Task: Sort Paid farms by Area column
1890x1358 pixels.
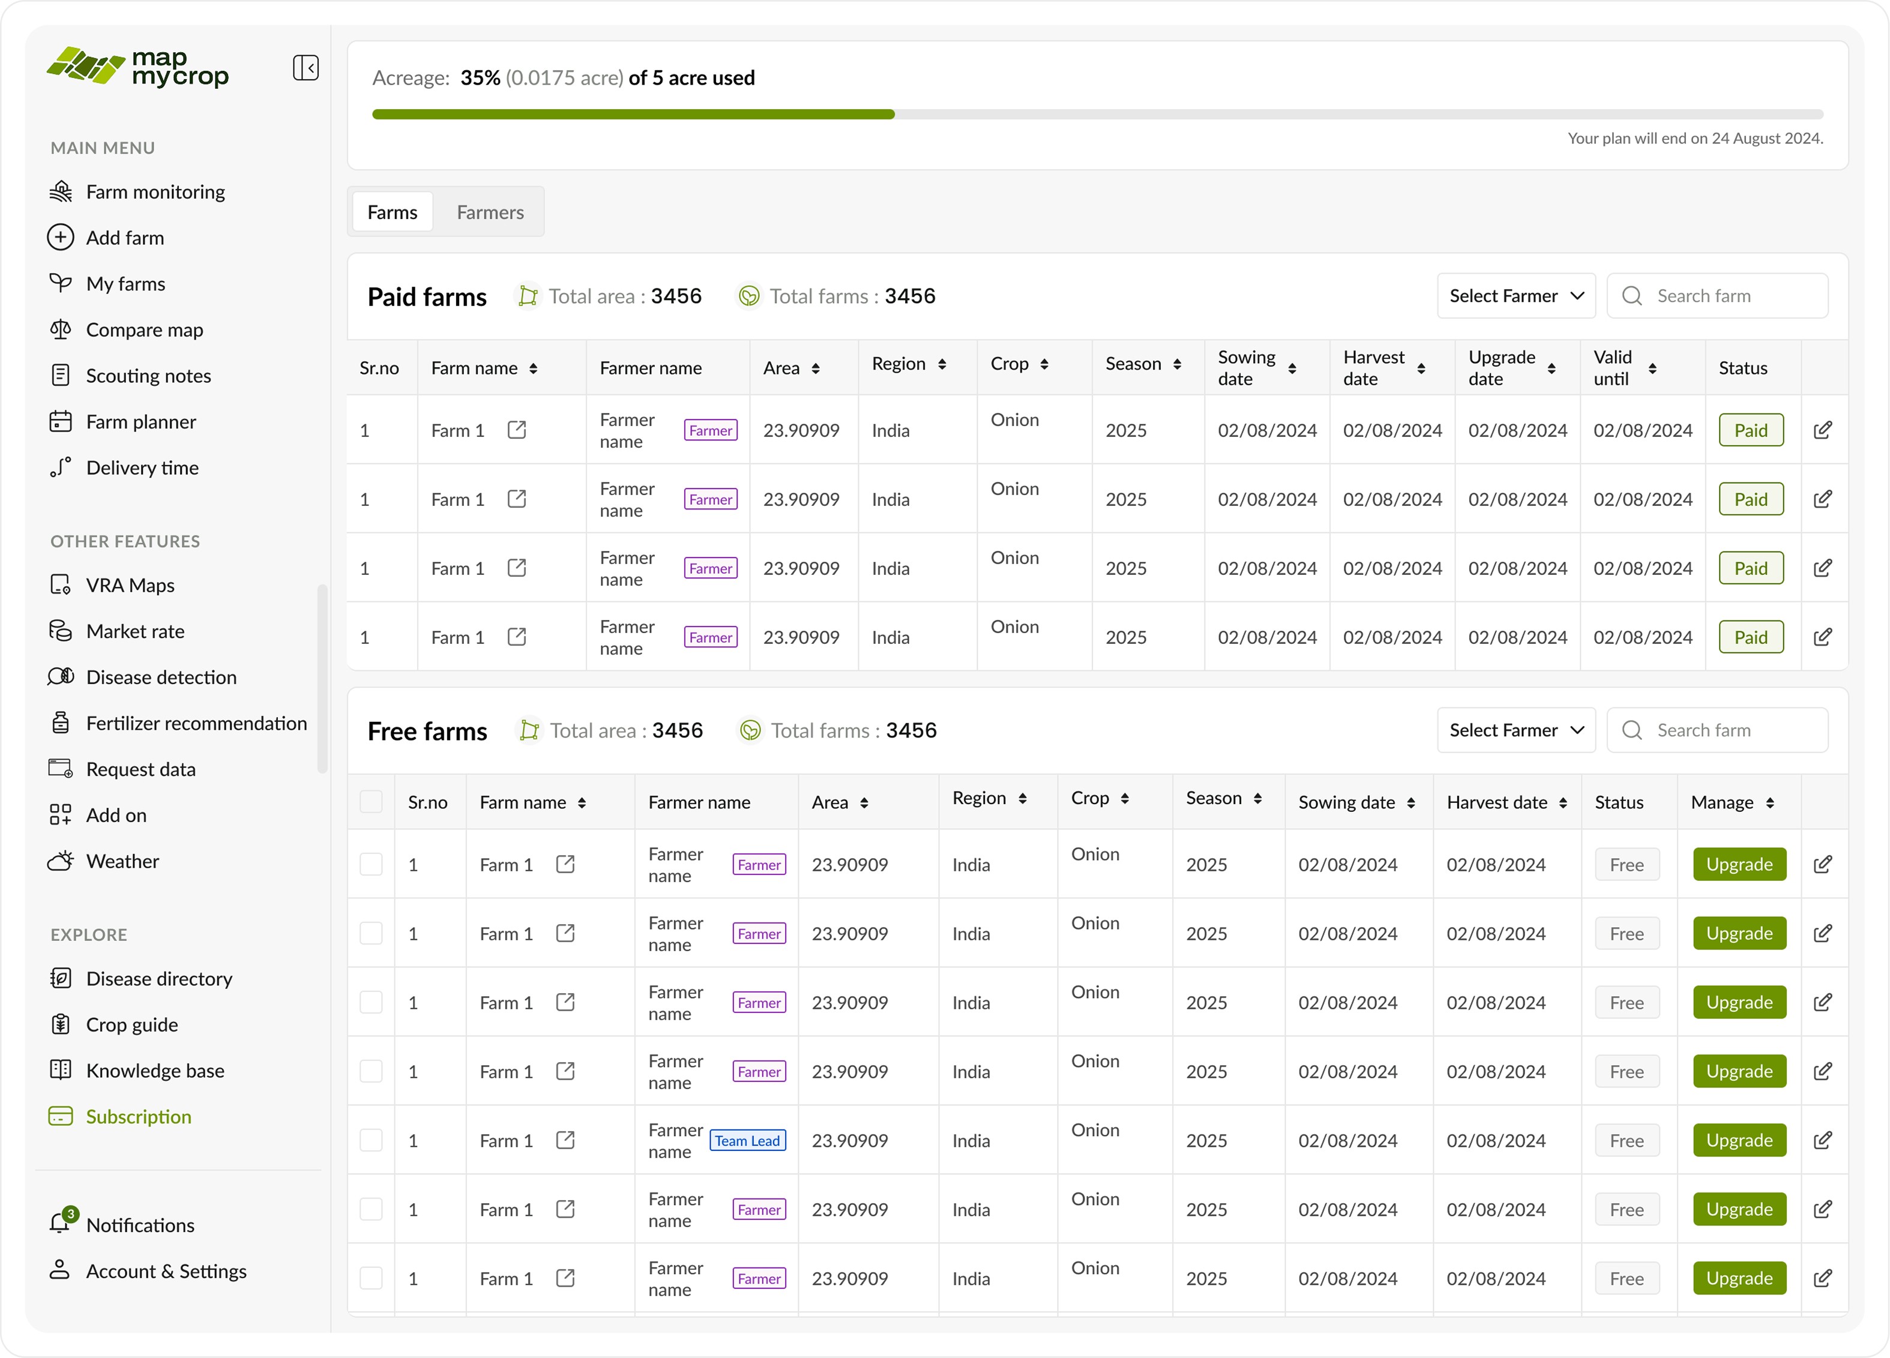Action: (x=815, y=368)
